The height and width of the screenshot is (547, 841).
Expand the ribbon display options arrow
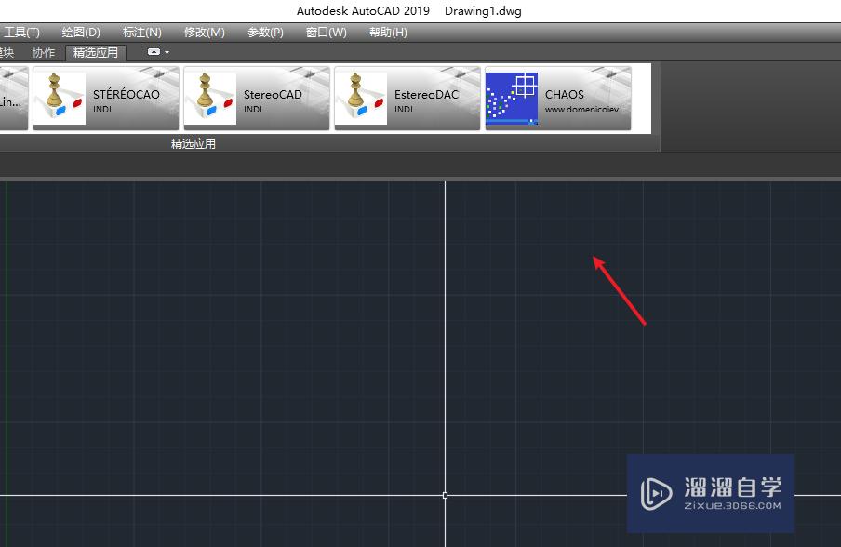click(167, 52)
